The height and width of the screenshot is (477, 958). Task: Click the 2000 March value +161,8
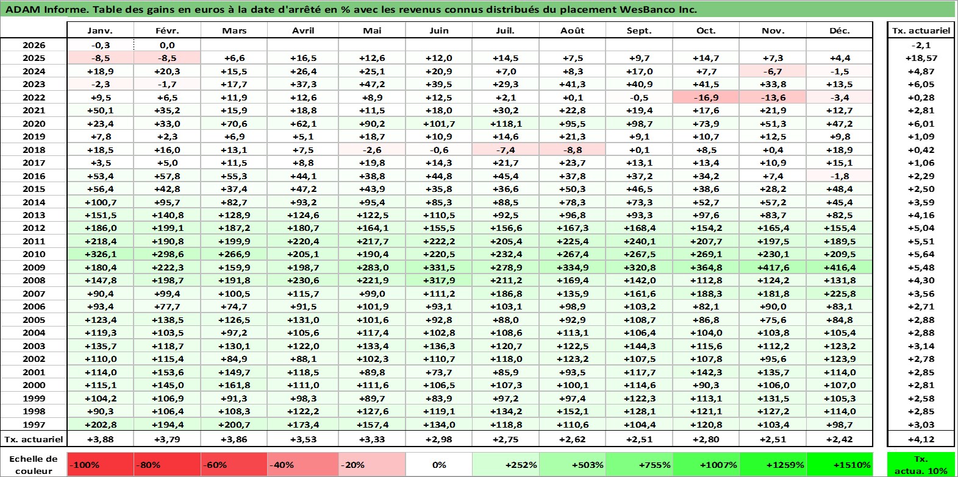234,385
